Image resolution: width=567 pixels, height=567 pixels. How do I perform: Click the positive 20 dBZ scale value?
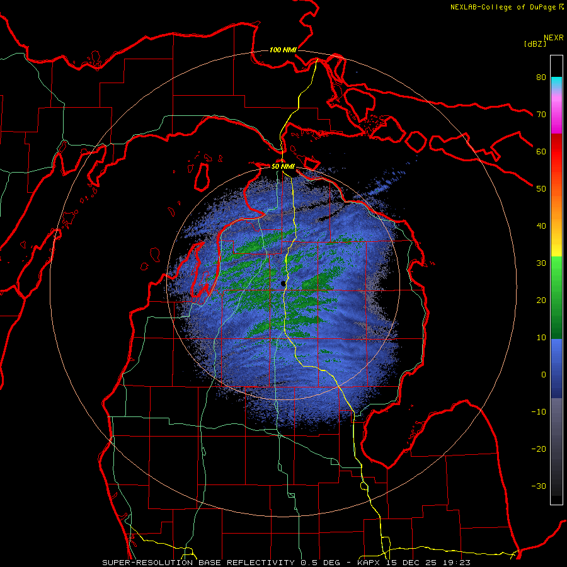[541, 301]
